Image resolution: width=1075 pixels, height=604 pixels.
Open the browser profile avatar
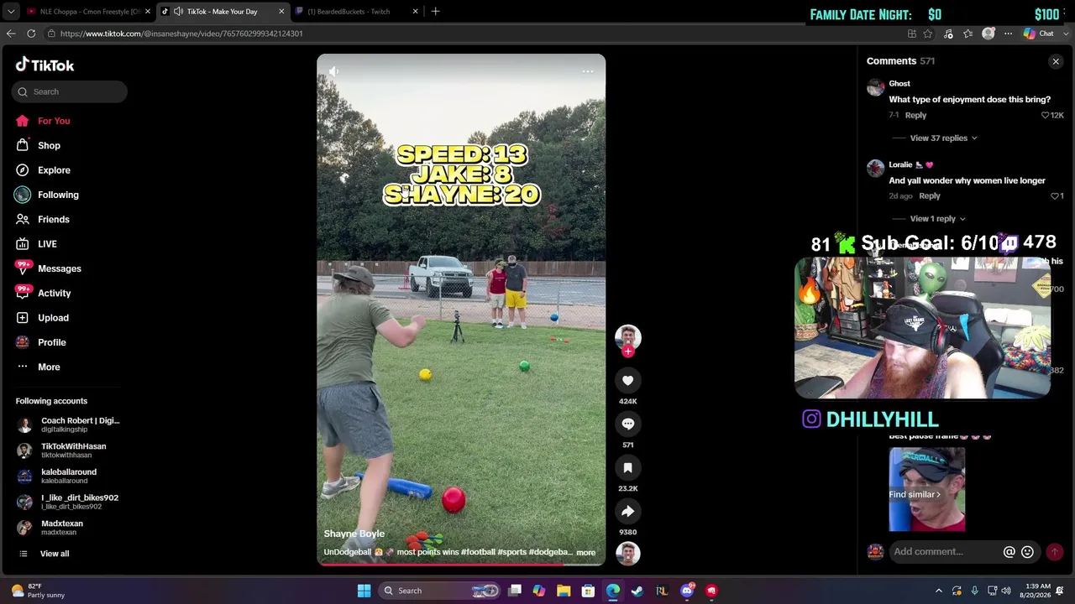(x=988, y=34)
